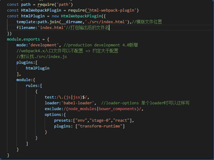Click the require('path') call

[x=55, y=5]
